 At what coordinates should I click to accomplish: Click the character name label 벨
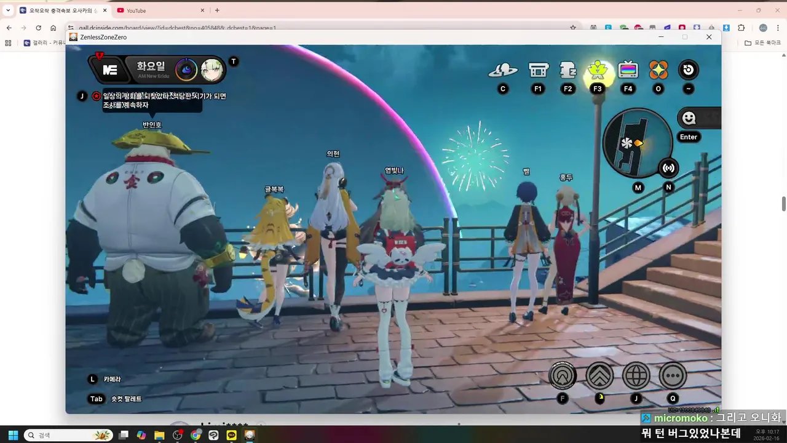click(526, 172)
